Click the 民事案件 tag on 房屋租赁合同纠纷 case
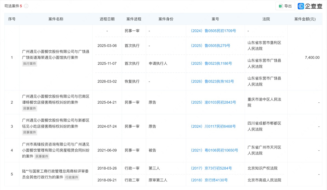 [42, 156]
